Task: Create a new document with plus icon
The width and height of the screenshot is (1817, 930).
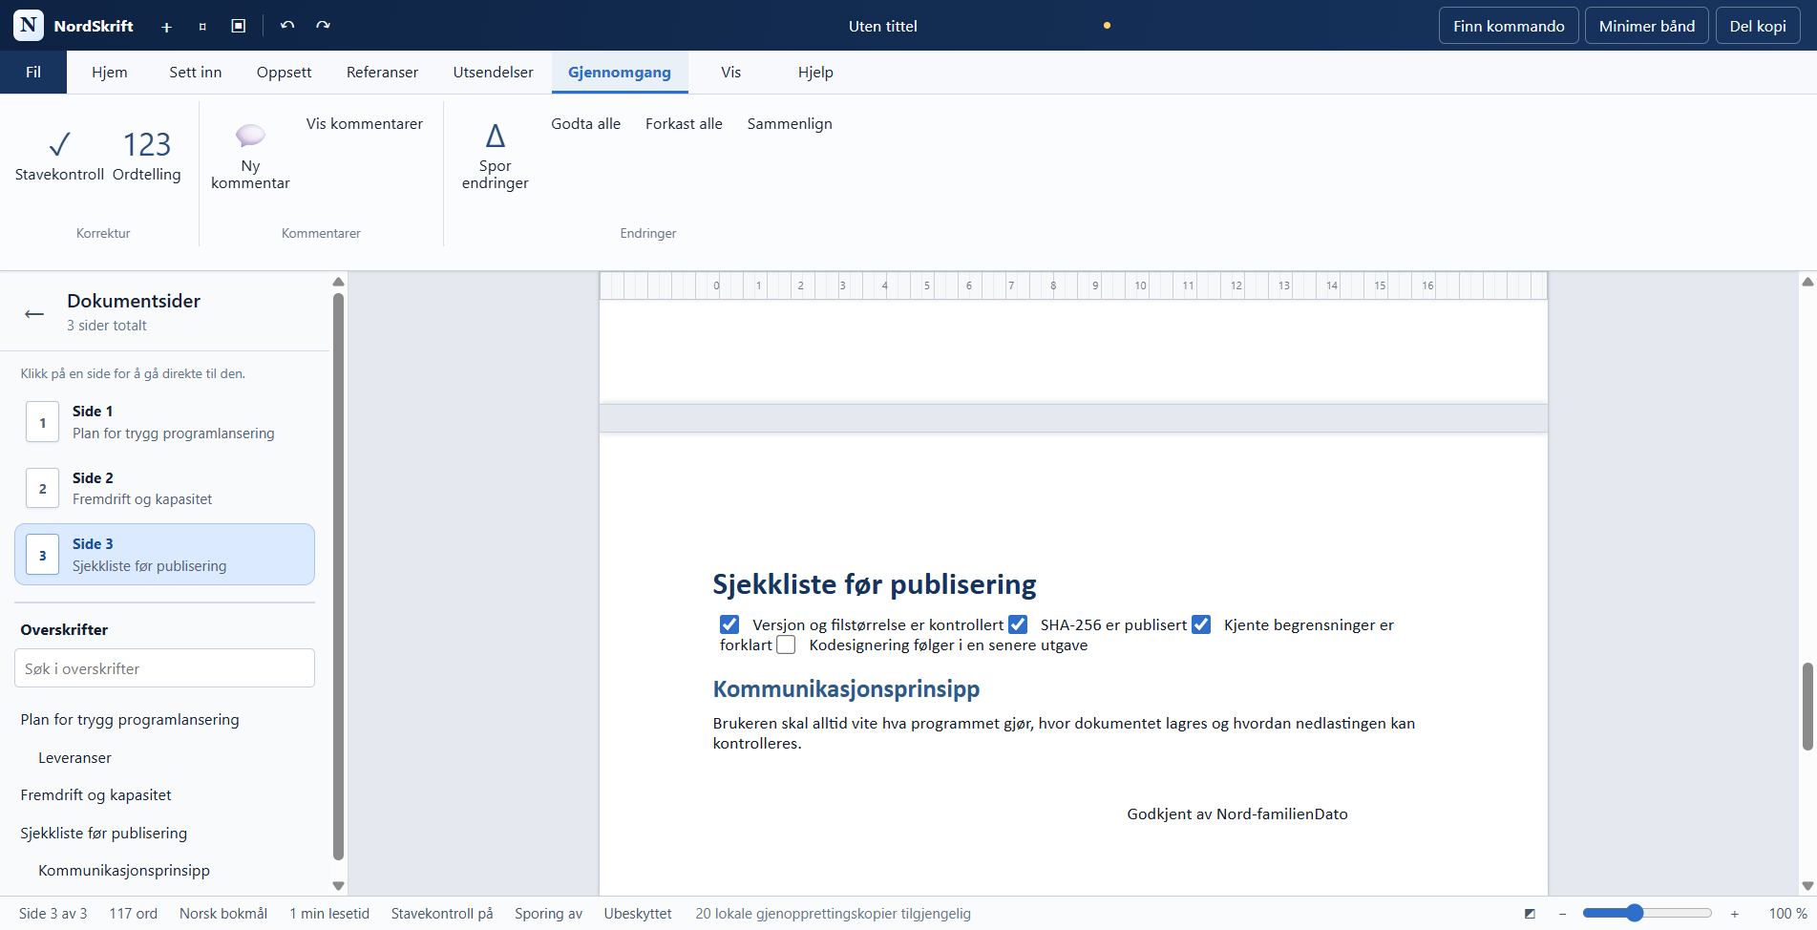Action: point(166,27)
